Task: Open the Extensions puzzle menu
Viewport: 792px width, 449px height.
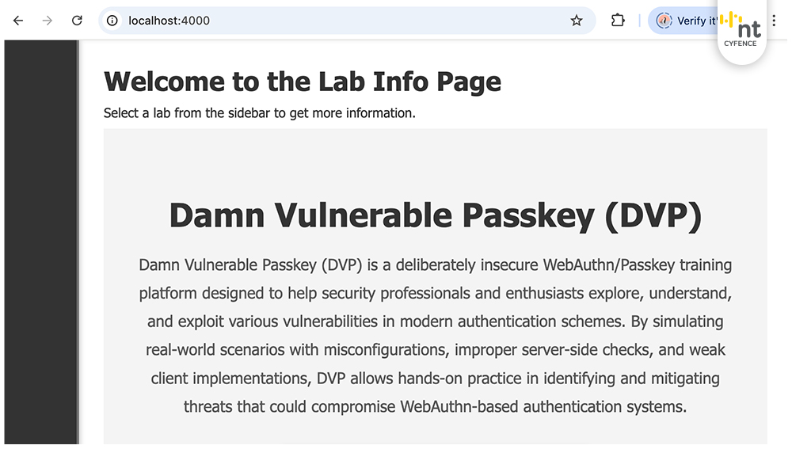Action: point(618,21)
